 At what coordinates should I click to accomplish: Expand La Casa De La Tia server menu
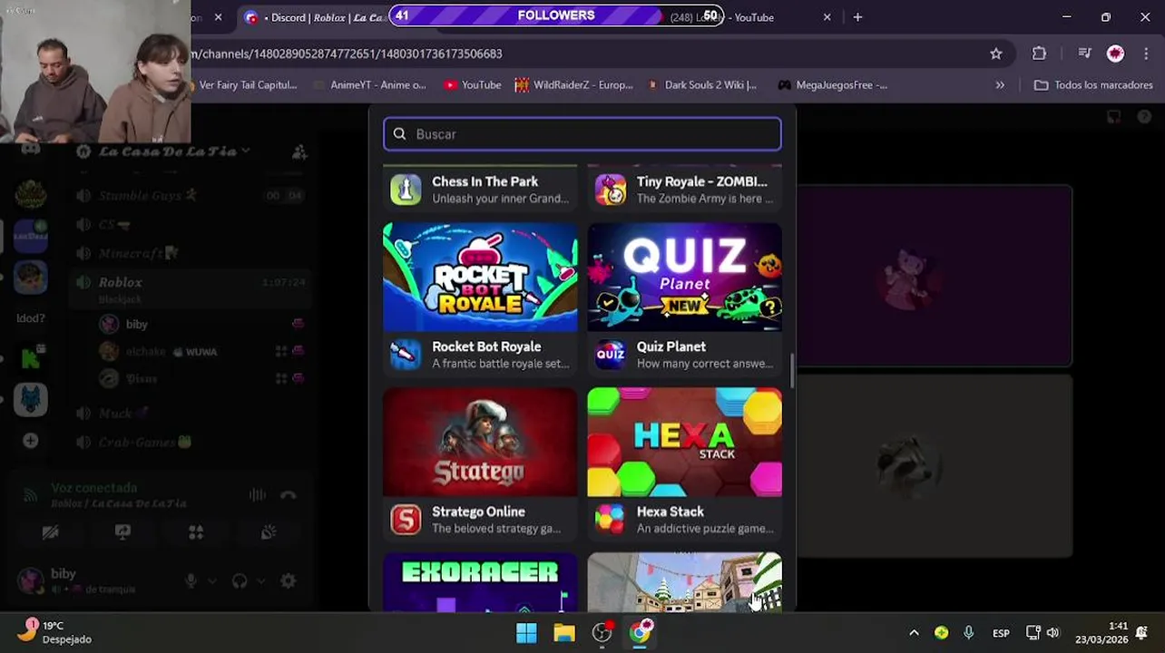coord(245,151)
